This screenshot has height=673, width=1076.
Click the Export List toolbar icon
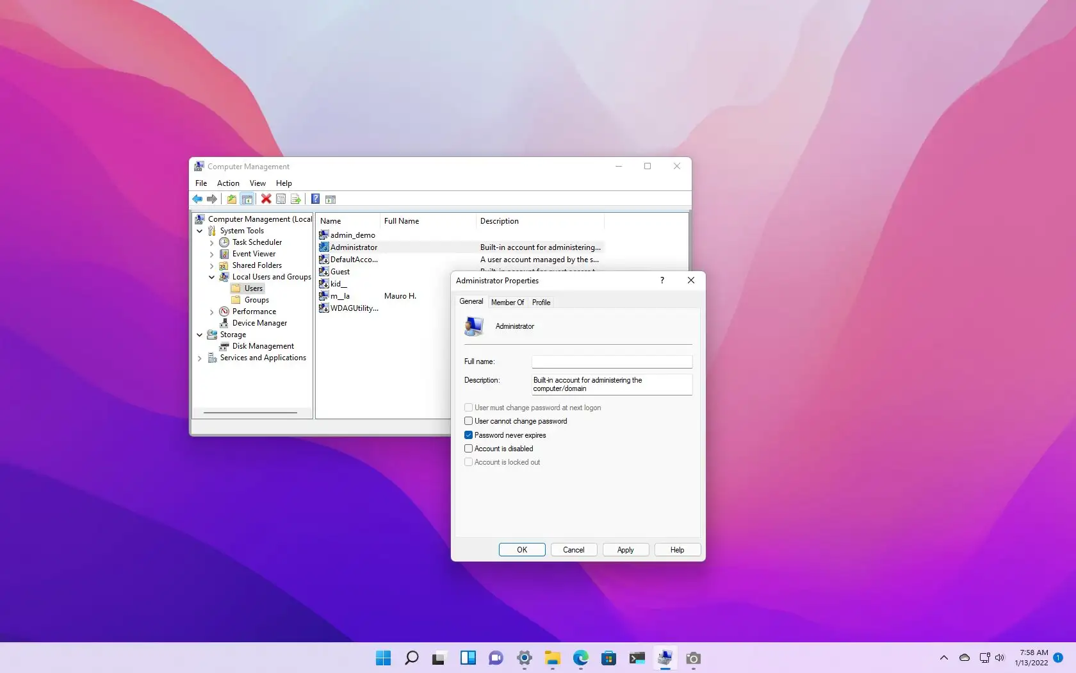(x=295, y=199)
